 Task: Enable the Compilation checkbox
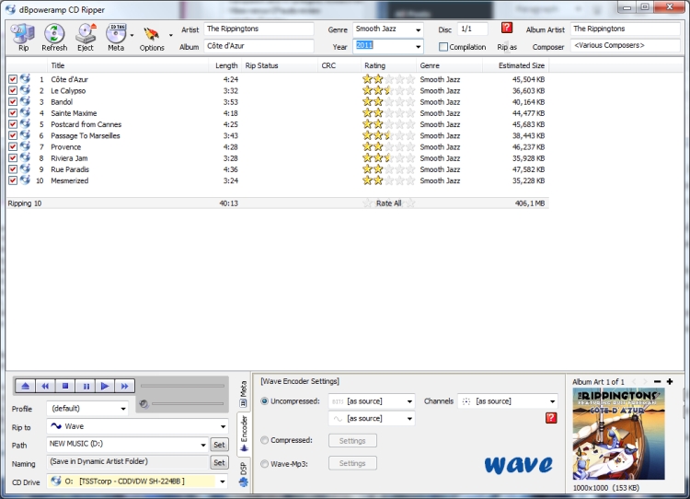click(x=443, y=47)
